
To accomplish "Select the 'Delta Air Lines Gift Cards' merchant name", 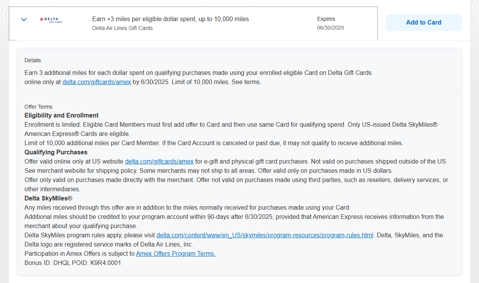I will 122,28.
